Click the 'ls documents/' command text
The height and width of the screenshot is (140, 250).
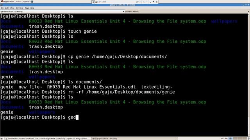click(x=85, y=82)
